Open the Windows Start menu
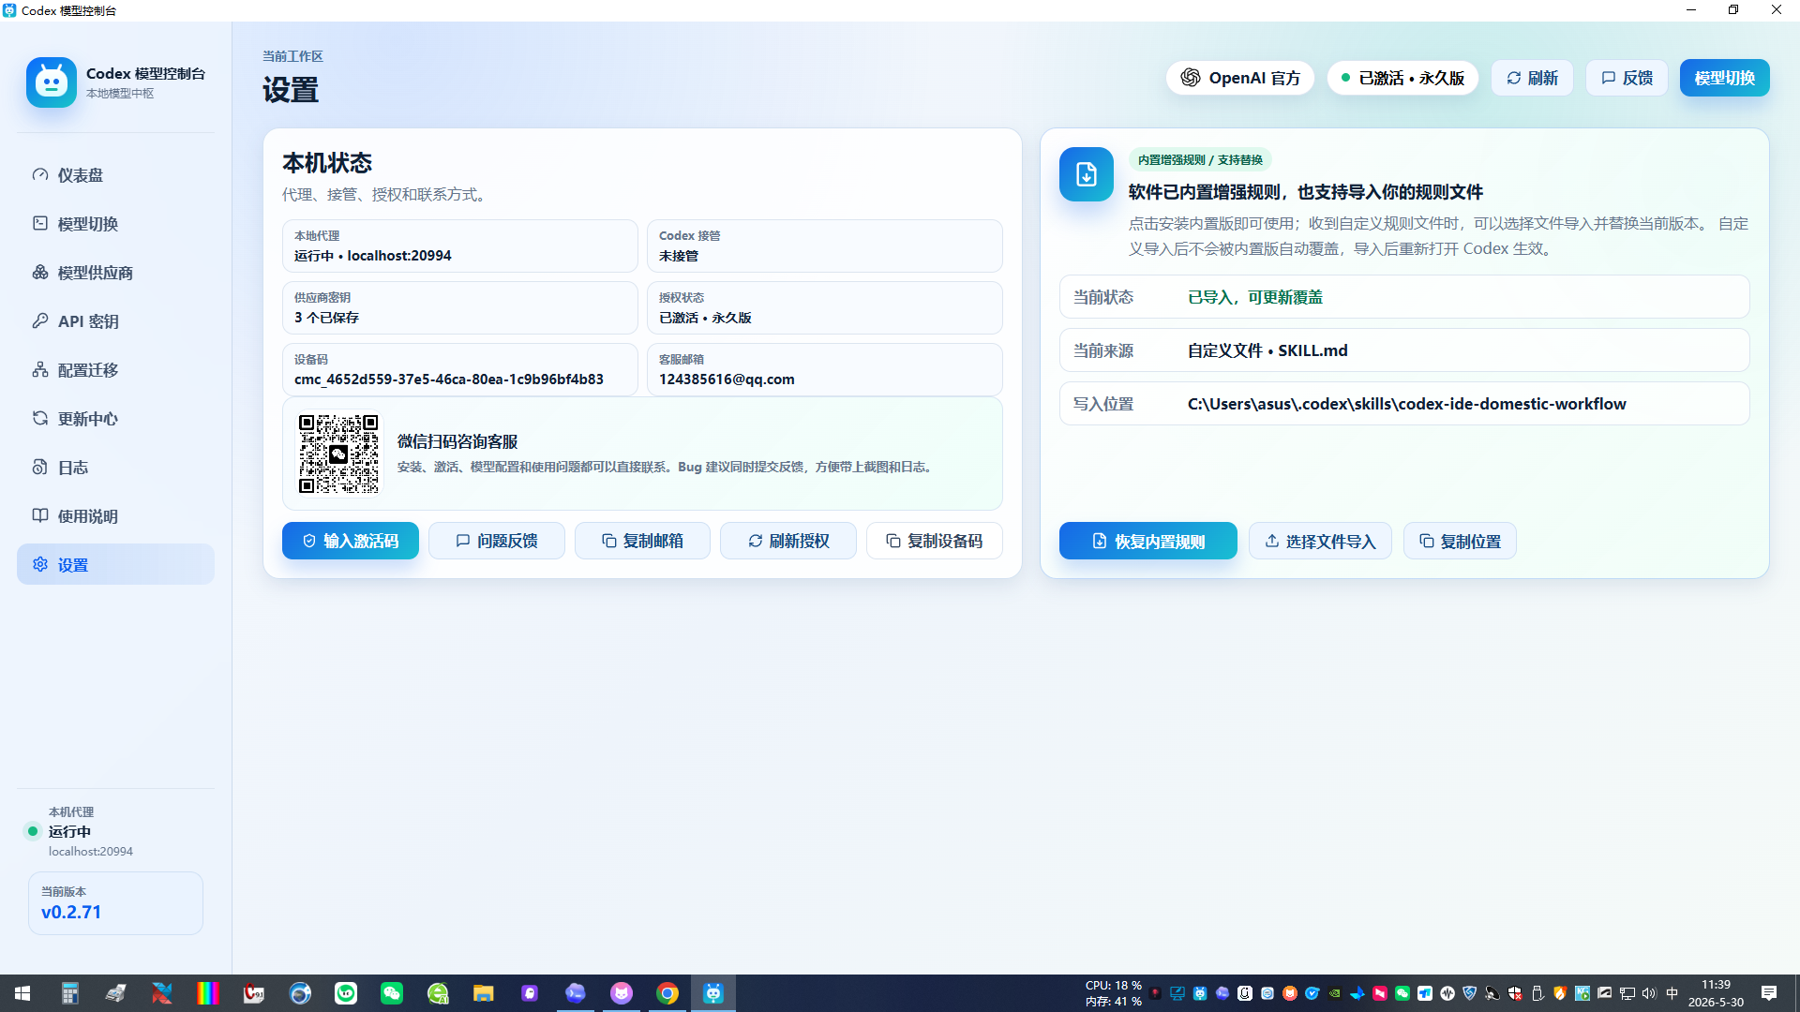Screen dimensions: 1800x1012 pyautogui.click(x=22, y=993)
